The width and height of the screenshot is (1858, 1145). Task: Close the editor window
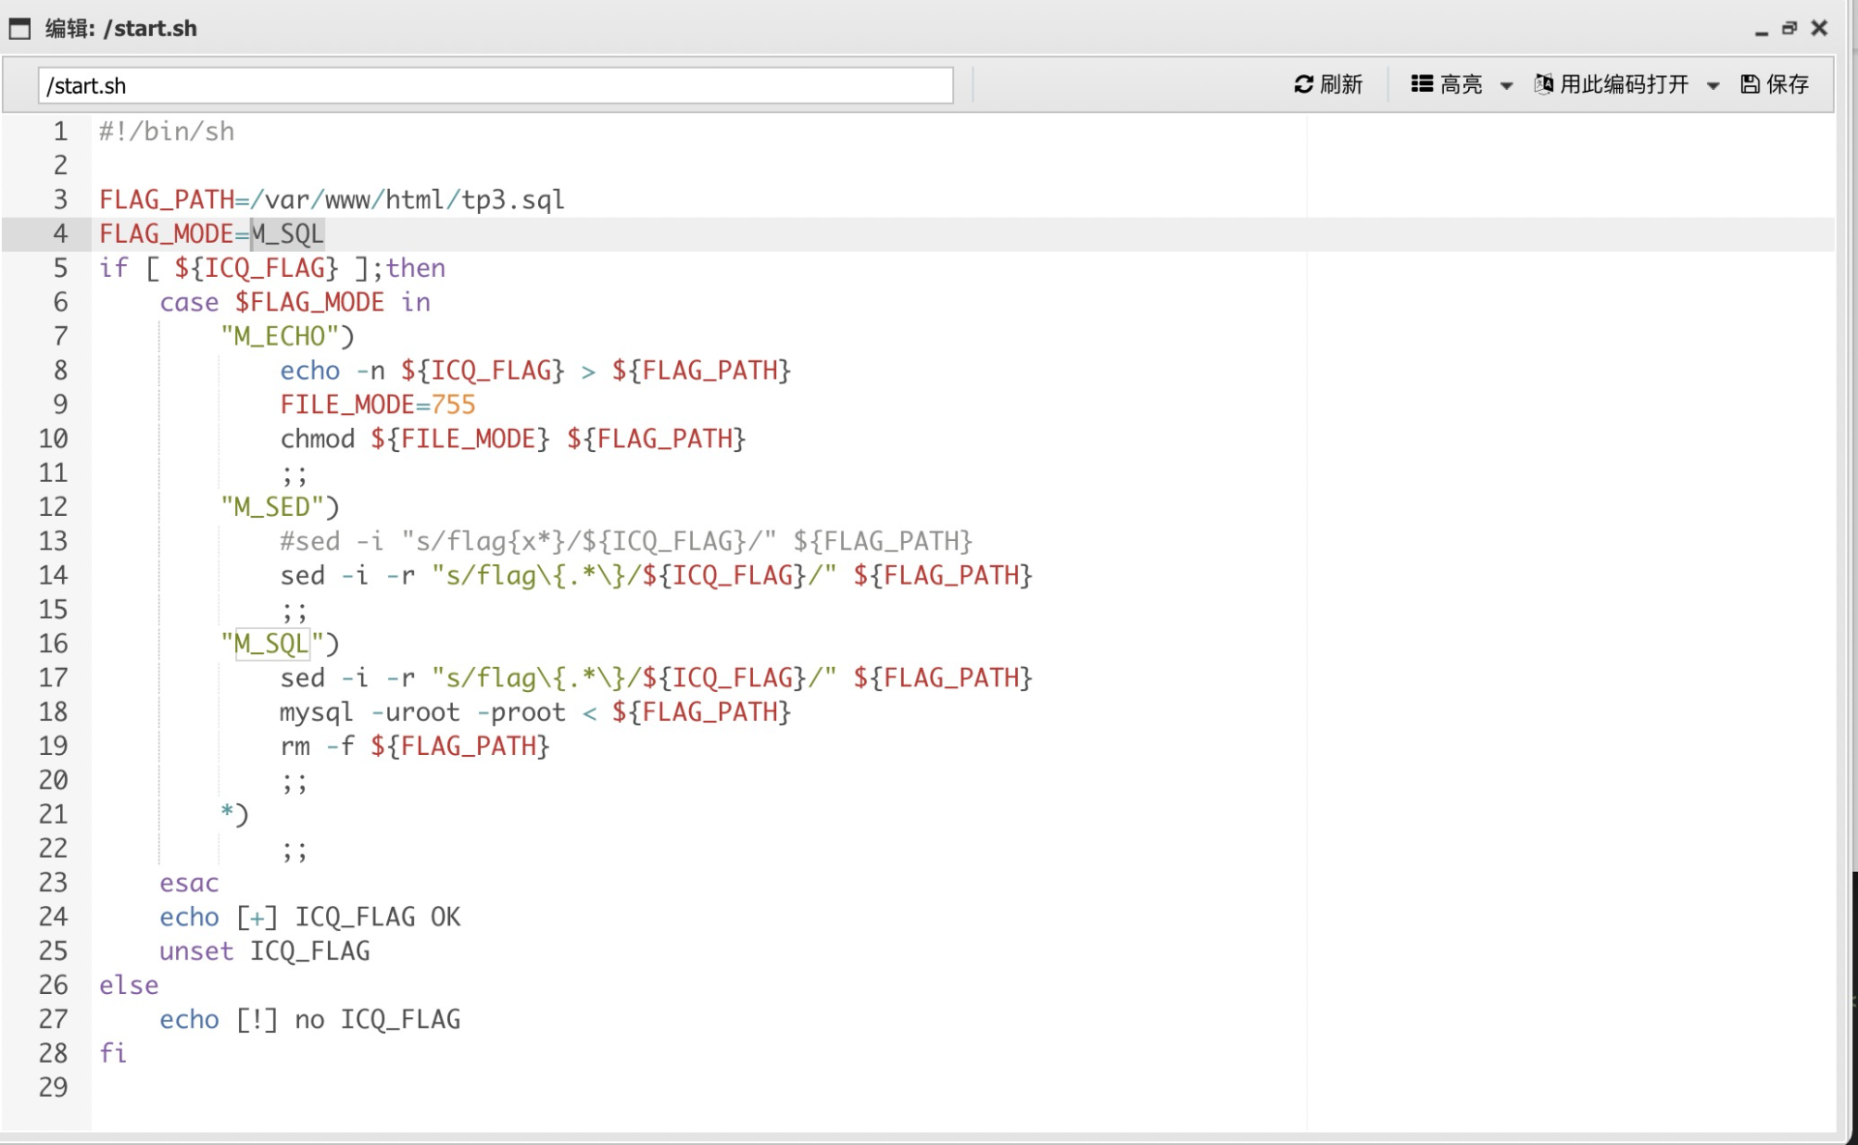pos(1819,28)
